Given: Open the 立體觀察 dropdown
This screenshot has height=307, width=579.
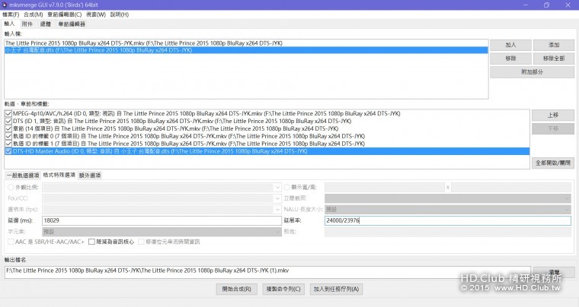Looking at the screenshot, I should pyautogui.click(x=447, y=198).
